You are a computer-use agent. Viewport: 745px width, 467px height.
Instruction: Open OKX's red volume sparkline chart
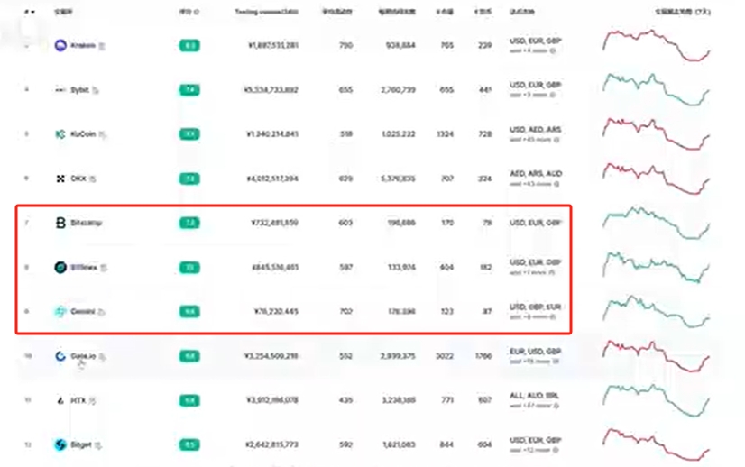[x=656, y=179]
